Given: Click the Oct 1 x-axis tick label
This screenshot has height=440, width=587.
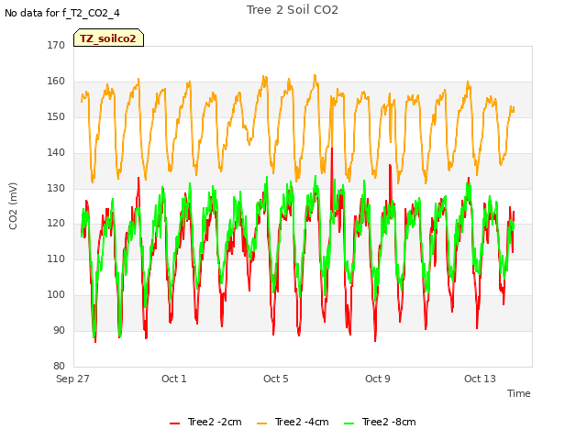Looking at the screenshot, I should [x=174, y=379].
